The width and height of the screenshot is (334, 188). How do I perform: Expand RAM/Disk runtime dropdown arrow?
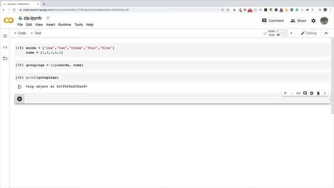pos(291,33)
